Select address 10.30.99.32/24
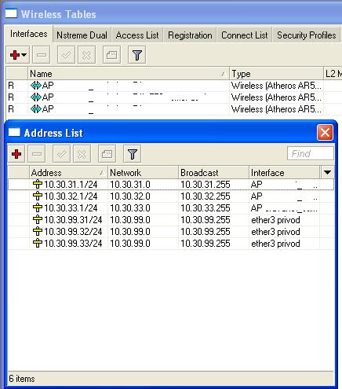 pos(73,232)
